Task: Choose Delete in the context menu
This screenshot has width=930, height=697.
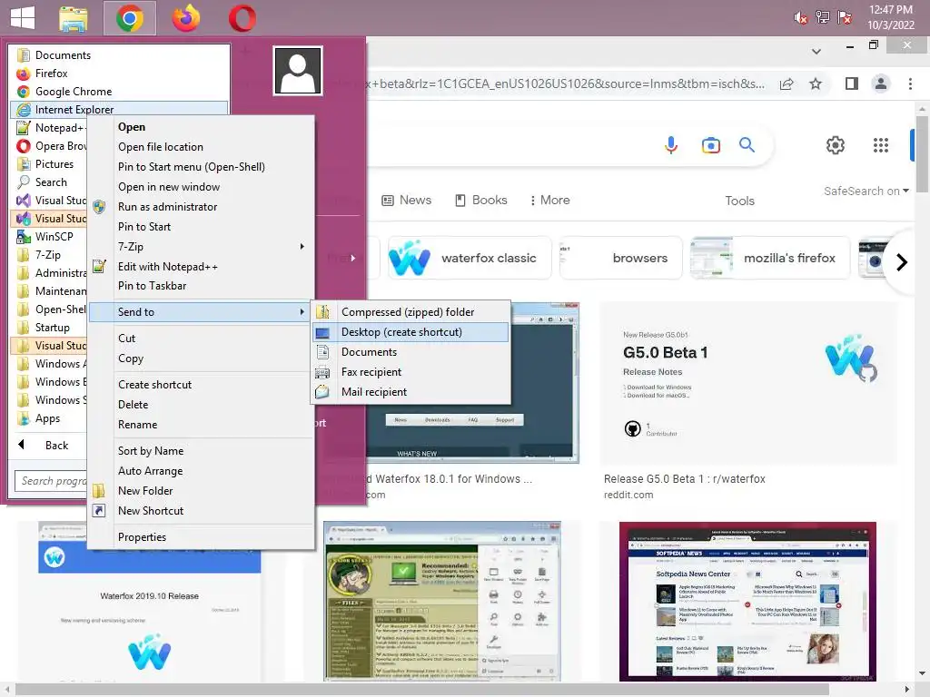Action: (133, 405)
